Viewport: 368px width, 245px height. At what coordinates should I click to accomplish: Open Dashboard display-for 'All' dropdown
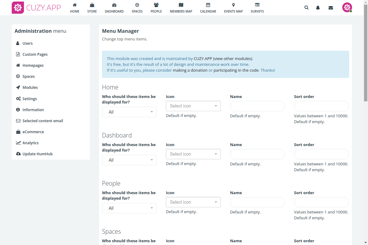129,160
